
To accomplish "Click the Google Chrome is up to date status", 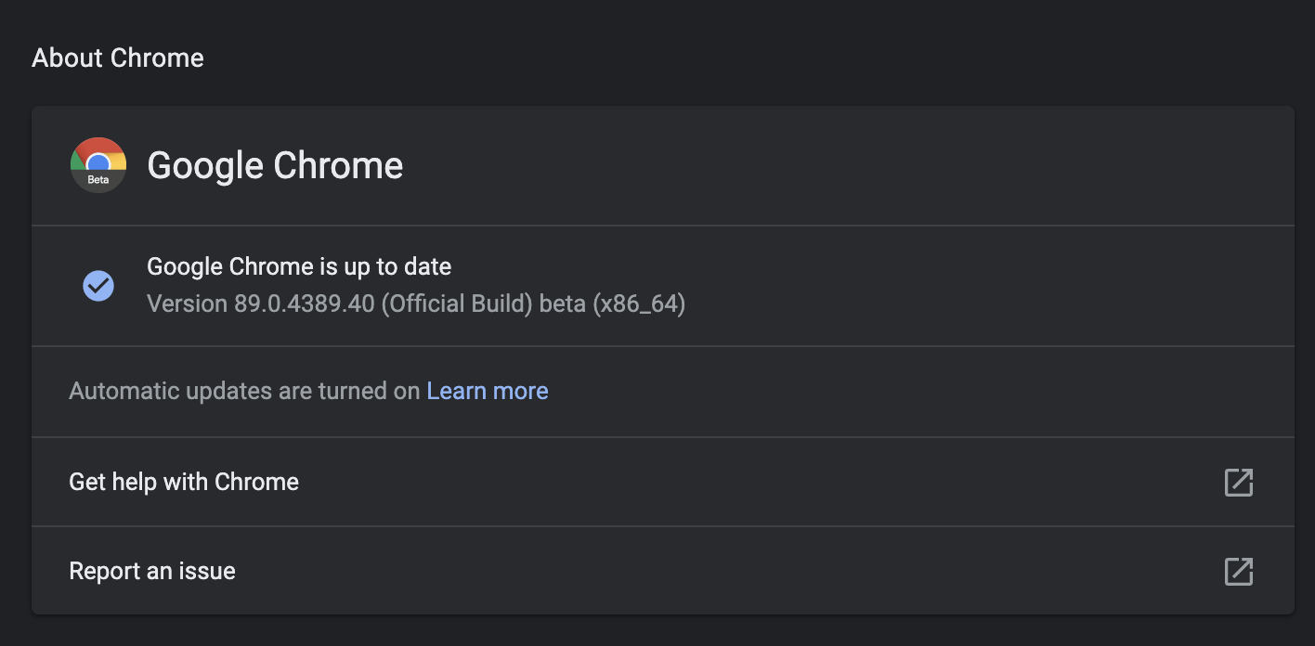I will tap(299, 267).
